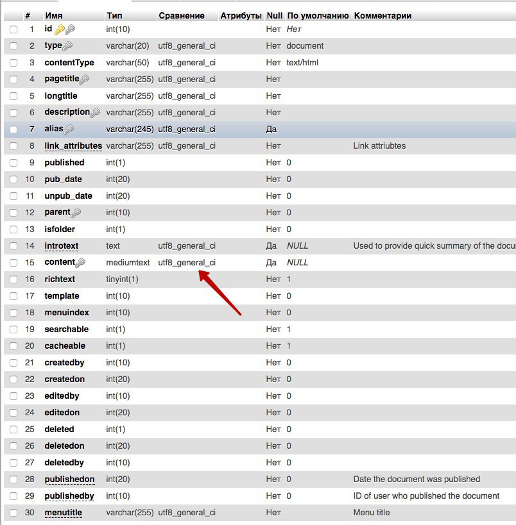The image size is (516, 525).
Task: Click the mediumtext type of content
Action: (x=128, y=263)
